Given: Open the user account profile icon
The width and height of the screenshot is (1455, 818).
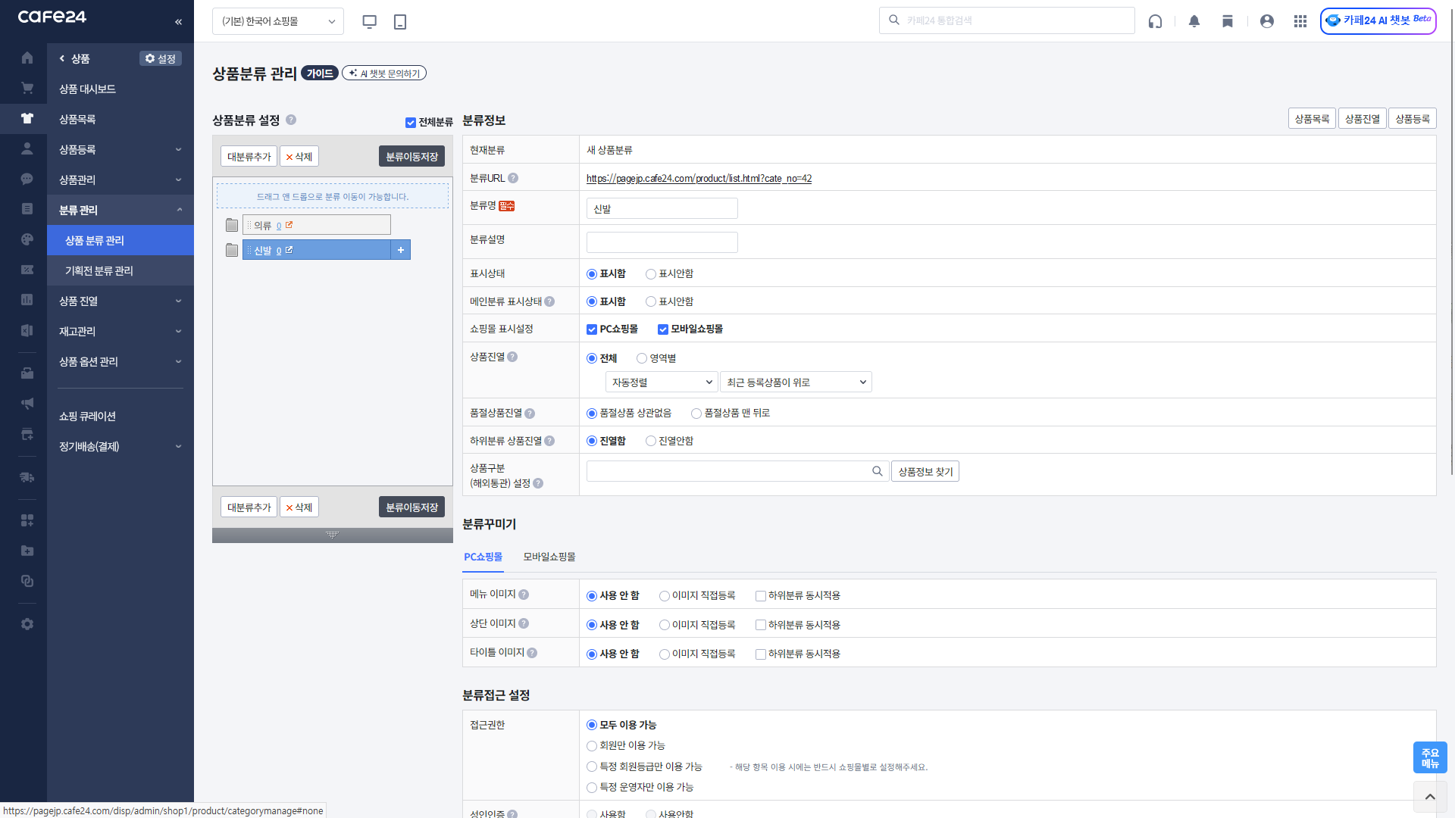Looking at the screenshot, I should [1266, 21].
